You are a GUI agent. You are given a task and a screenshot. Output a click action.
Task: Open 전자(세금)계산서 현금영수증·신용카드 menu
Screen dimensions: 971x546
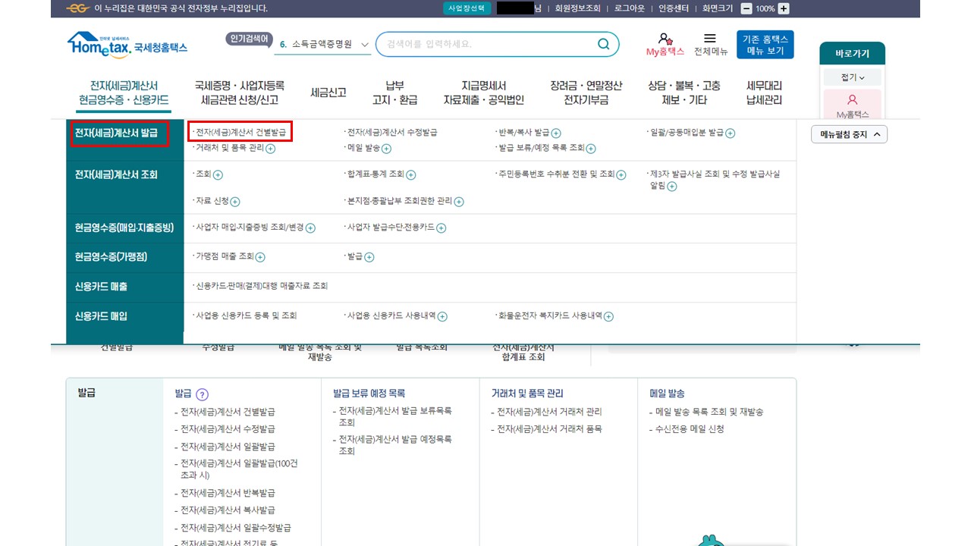(x=124, y=93)
